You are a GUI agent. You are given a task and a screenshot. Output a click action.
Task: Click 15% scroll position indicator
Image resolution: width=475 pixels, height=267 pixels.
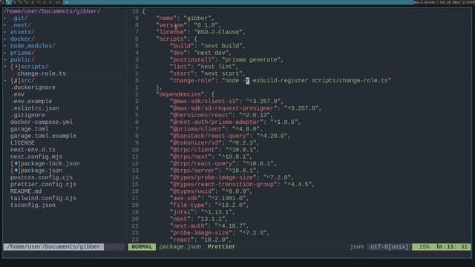424,247
